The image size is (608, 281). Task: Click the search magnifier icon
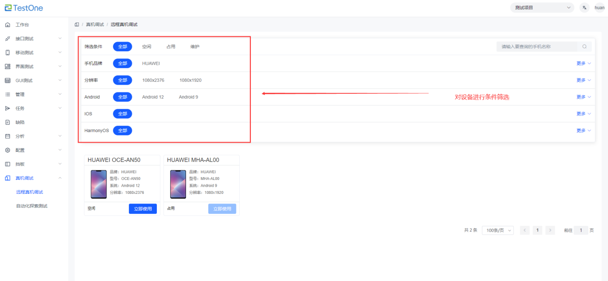[585, 46]
